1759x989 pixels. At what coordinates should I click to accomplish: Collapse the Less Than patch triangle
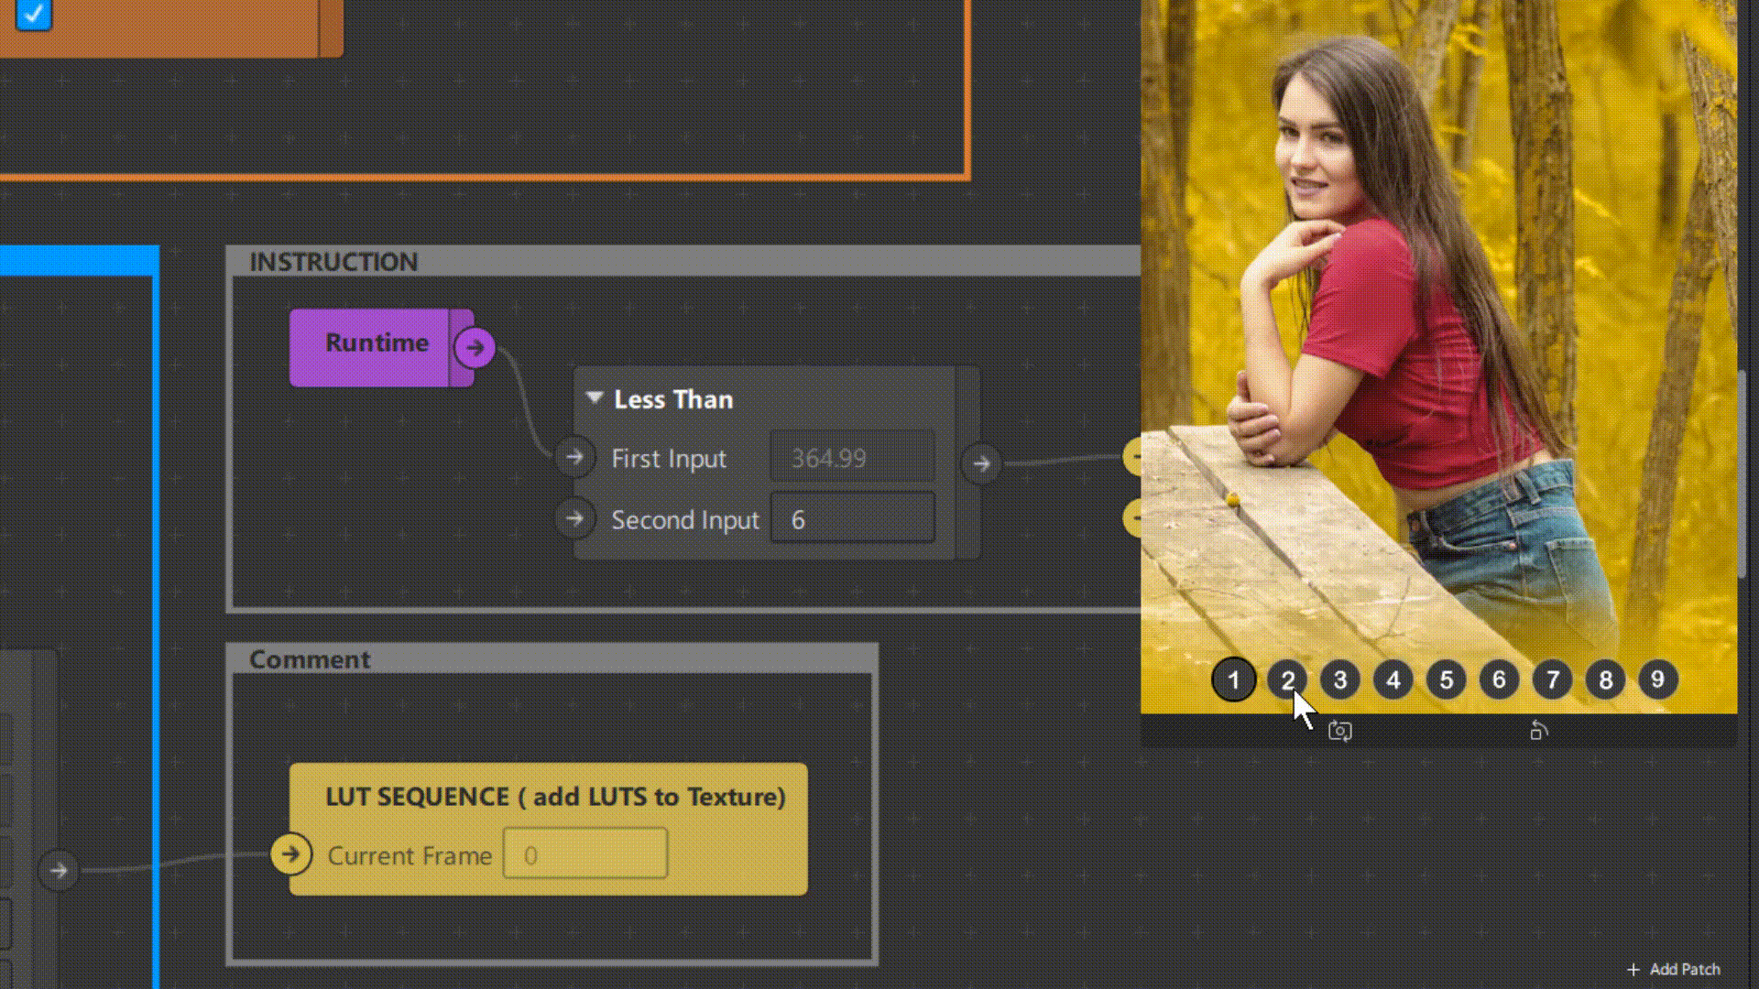[595, 398]
